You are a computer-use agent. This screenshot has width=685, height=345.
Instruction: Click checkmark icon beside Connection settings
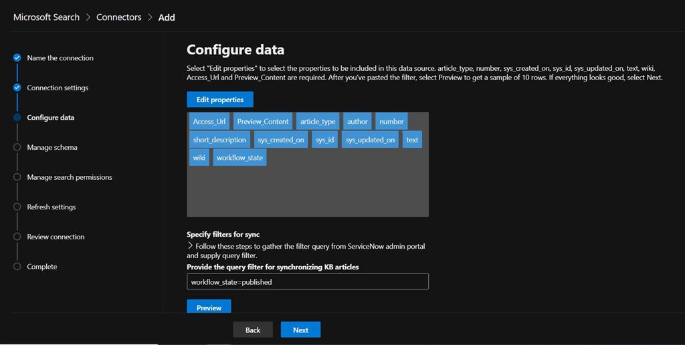(17, 88)
